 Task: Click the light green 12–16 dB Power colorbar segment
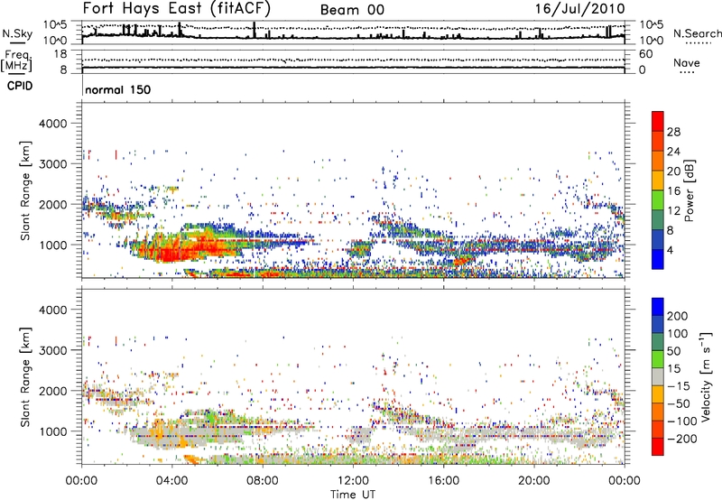(658, 200)
